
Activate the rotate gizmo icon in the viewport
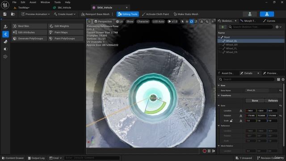(192, 21)
